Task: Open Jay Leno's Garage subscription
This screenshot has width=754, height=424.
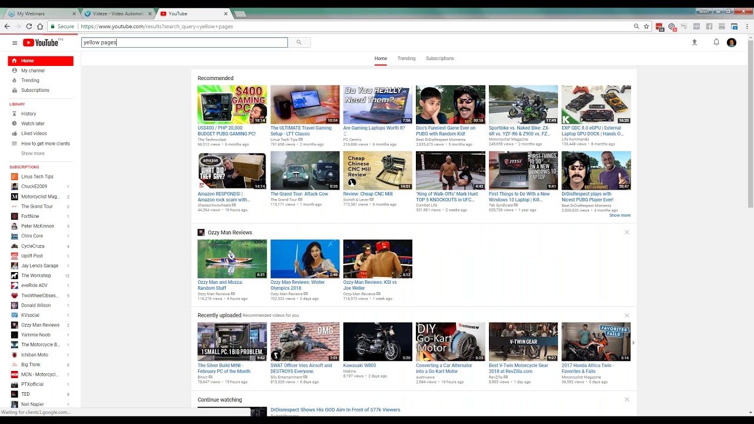Action: pyautogui.click(x=41, y=266)
